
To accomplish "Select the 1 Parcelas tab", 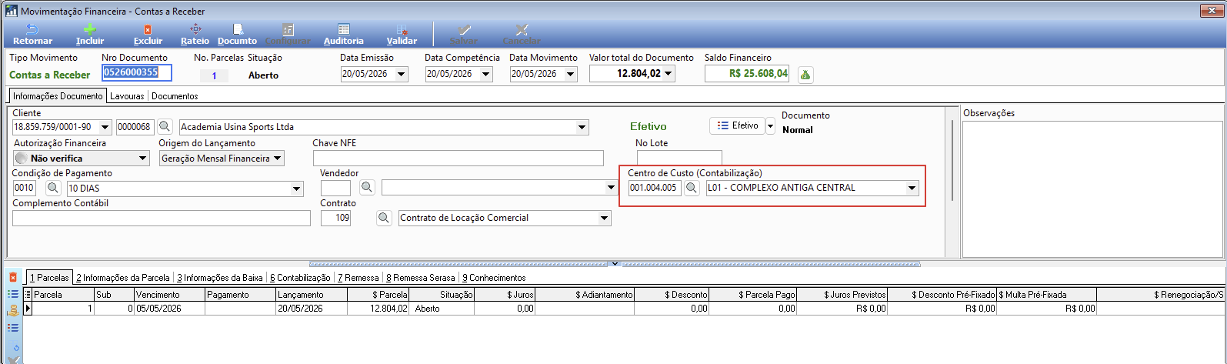I will tap(49, 278).
